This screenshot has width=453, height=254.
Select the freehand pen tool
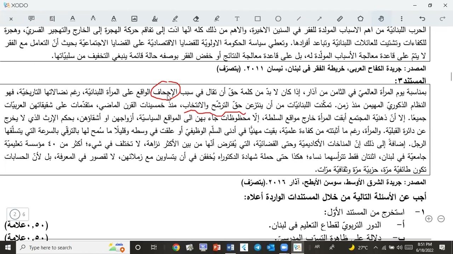175,19
